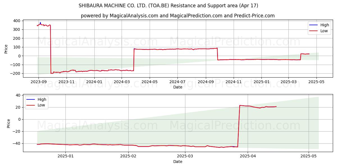337x168 pixels.
Task: Click the -20 price tick label
Action: click(17, 131)
